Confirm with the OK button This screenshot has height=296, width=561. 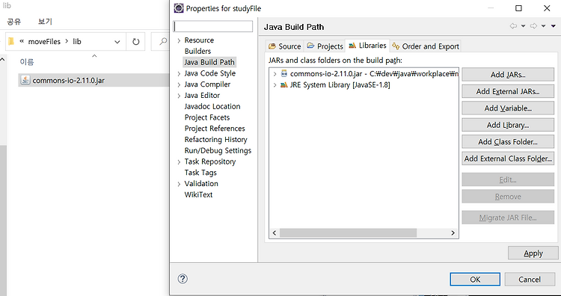tap(475, 280)
